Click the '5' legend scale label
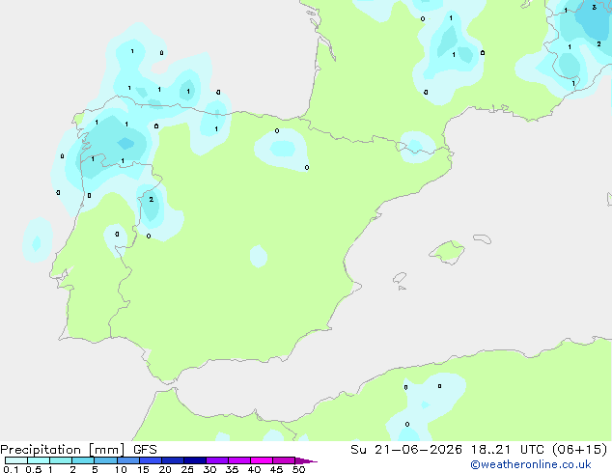This screenshot has height=473, width=612. point(95,469)
